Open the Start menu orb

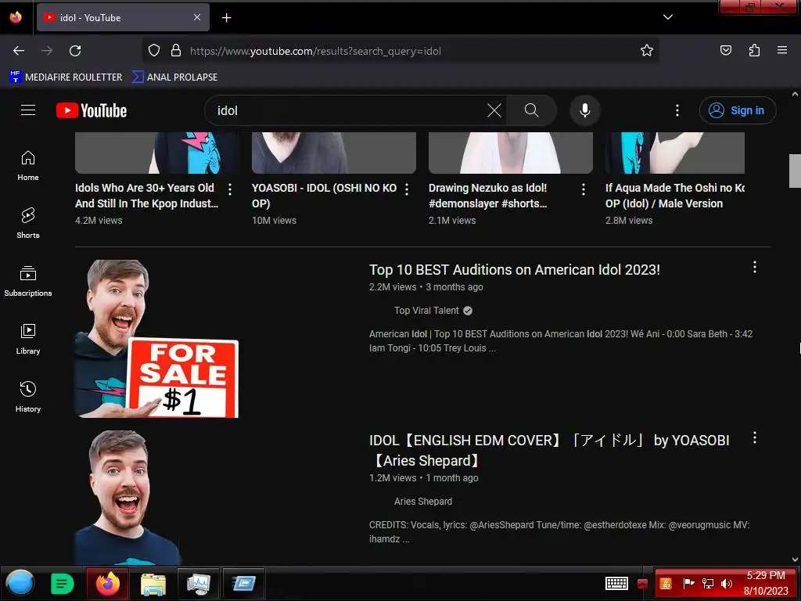[20, 583]
